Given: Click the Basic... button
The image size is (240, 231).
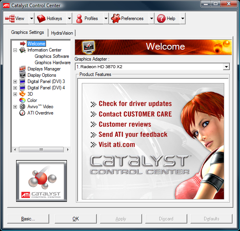Looking at the screenshot, I should click(28, 219).
